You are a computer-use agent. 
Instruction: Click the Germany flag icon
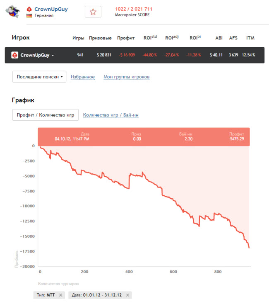29,15
